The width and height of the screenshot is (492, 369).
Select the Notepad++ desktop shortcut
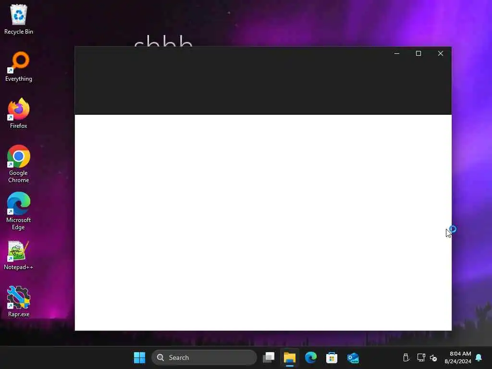pos(19,255)
